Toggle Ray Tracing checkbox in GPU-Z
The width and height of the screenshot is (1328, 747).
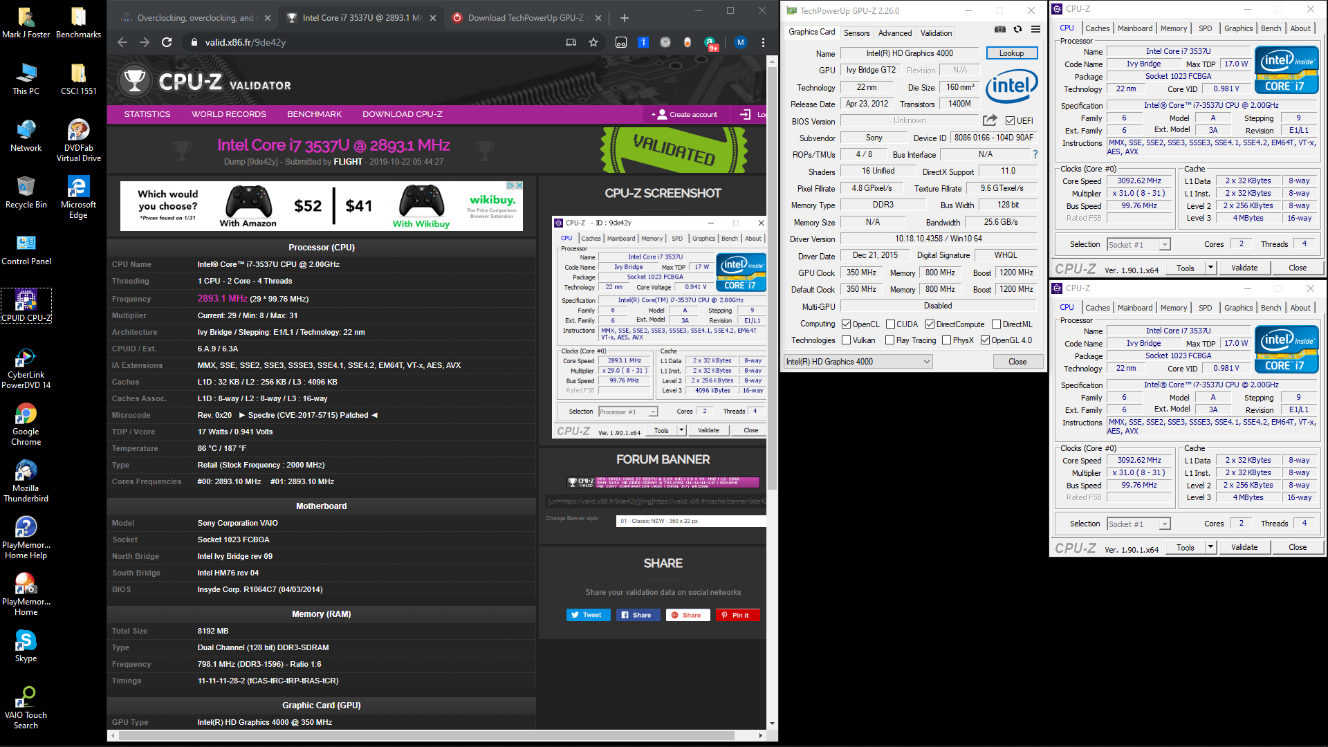pos(890,340)
